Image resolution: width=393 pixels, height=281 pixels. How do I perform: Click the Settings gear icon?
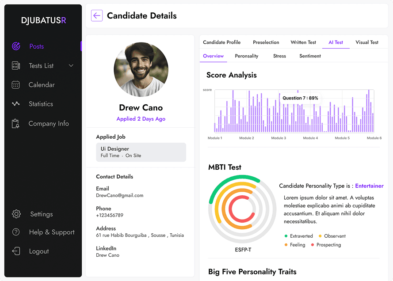tap(16, 214)
